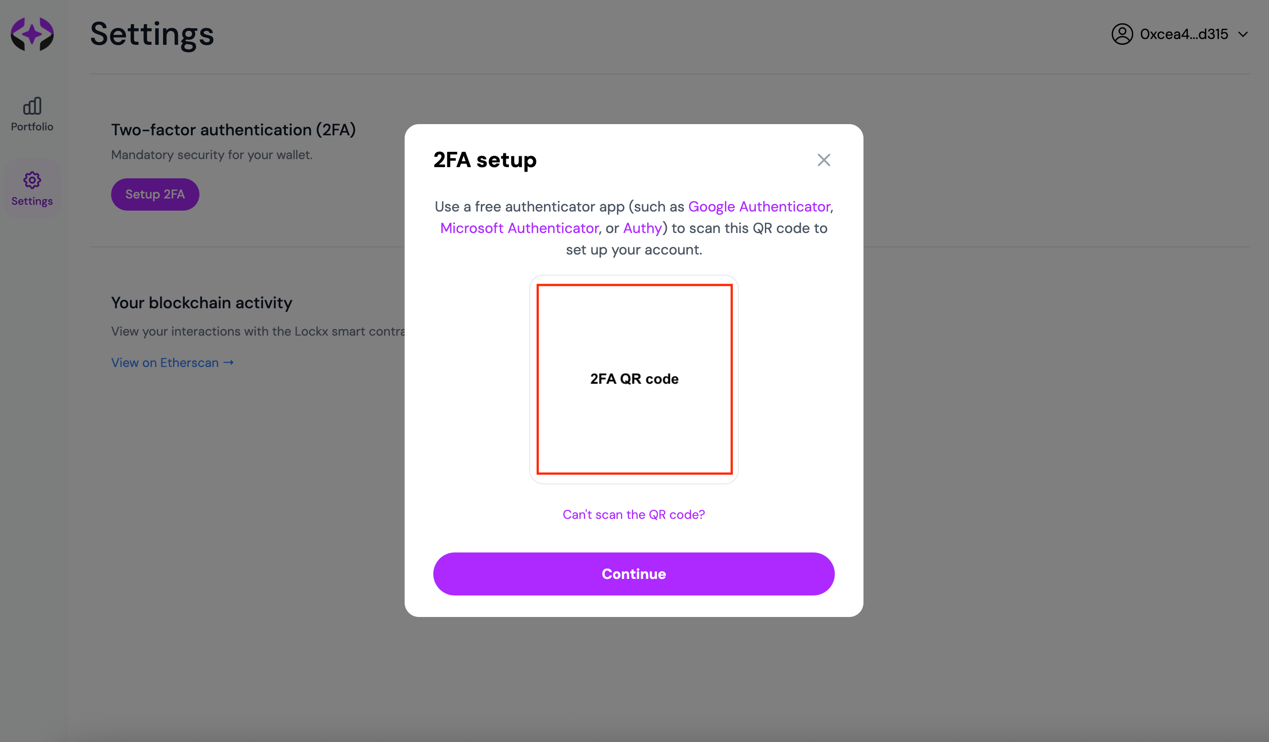Click the Continue button
The image size is (1269, 742).
pos(634,574)
